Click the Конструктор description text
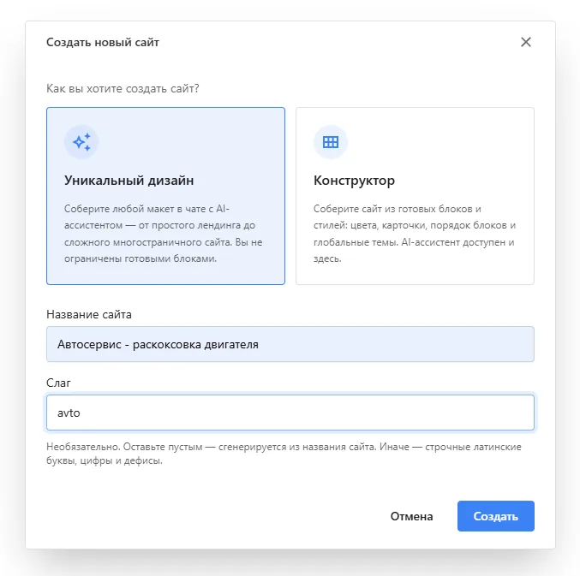The width and height of the screenshot is (580, 576). pos(415,234)
